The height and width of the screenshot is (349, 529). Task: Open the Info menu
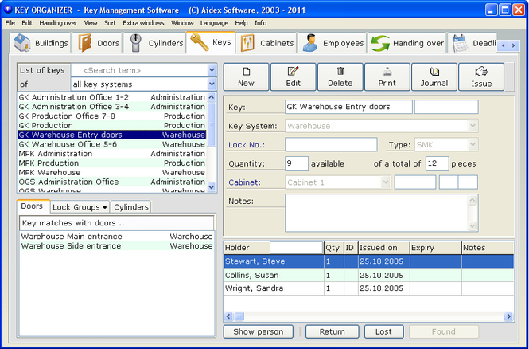click(260, 23)
